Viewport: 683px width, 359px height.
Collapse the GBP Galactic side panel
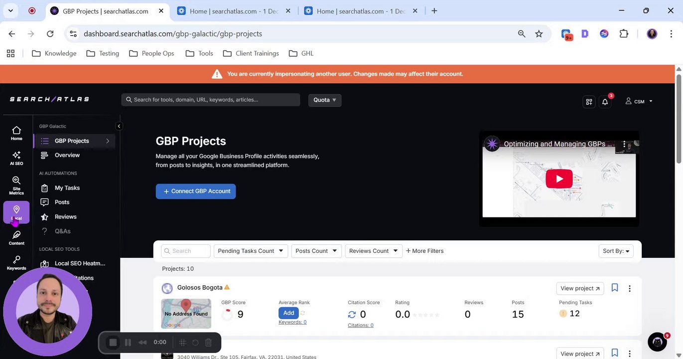(119, 126)
